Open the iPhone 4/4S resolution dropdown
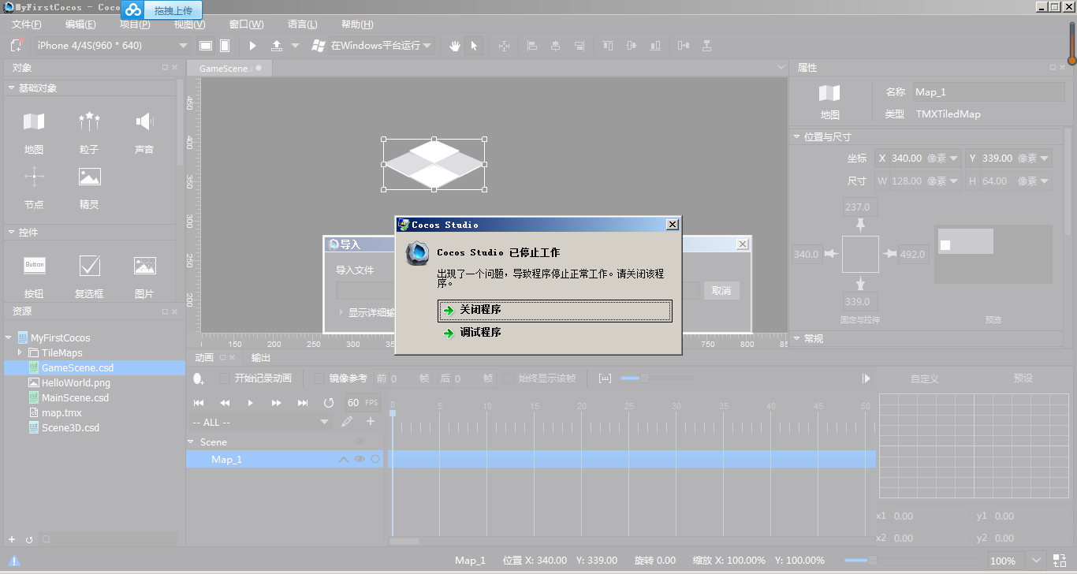 (x=111, y=46)
